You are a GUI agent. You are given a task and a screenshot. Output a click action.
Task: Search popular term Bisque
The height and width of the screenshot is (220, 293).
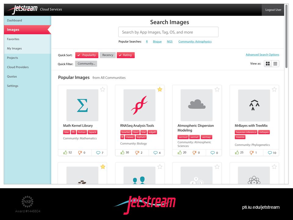pyautogui.click(x=157, y=42)
